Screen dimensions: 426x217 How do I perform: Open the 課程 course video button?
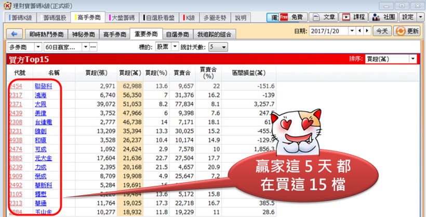tap(353, 17)
